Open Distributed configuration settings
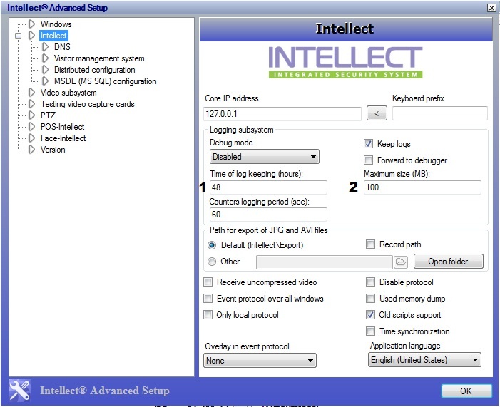The width and height of the screenshot is (500, 407). tap(94, 70)
